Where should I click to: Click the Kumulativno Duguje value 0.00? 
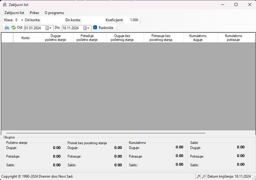[x=179, y=147]
